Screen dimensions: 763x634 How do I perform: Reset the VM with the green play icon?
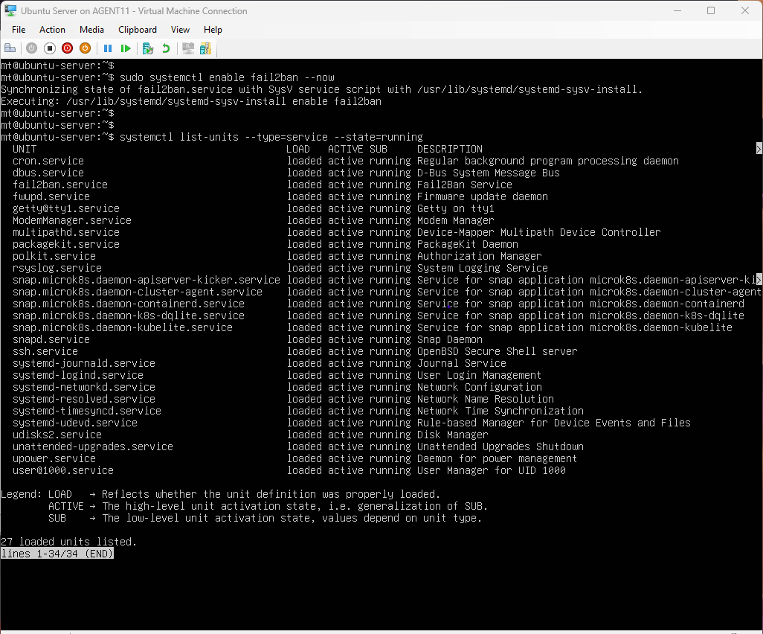(126, 48)
